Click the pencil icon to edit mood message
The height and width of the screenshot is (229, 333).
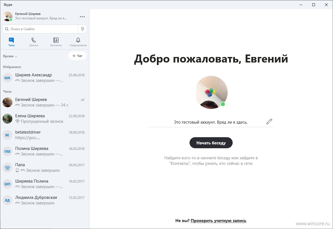tap(269, 122)
